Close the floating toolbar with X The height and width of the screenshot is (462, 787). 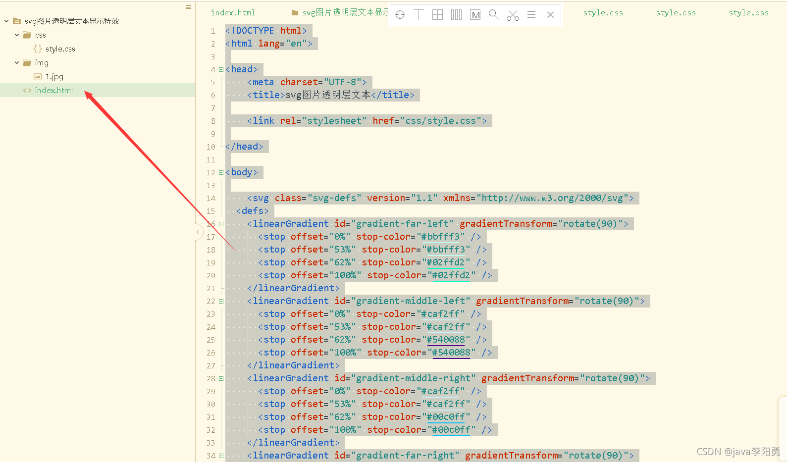(550, 15)
